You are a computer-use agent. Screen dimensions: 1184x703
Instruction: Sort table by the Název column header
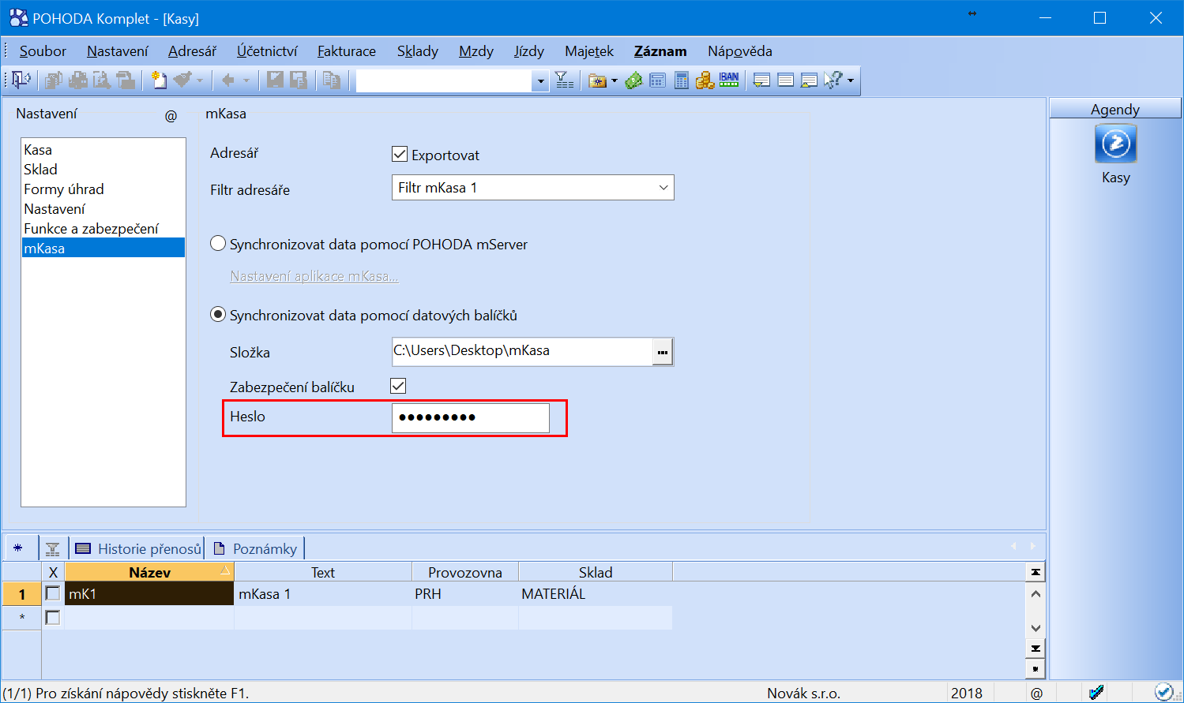point(149,572)
